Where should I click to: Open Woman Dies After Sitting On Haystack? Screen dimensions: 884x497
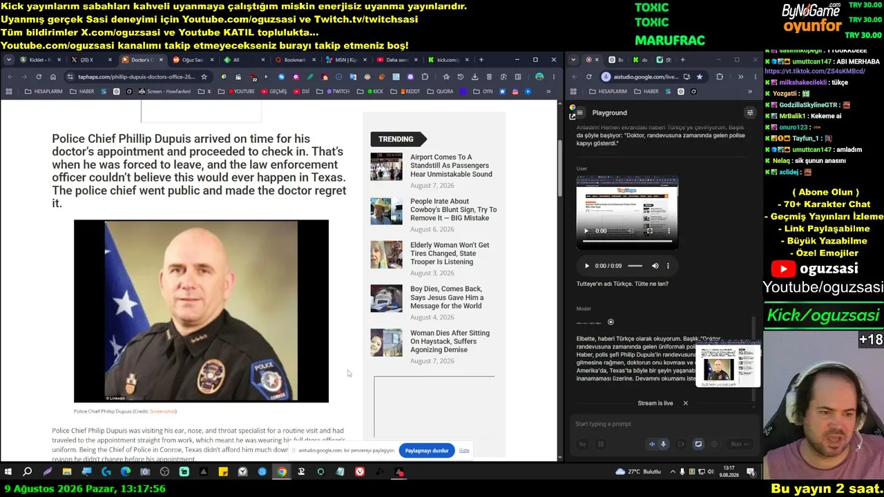tap(450, 341)
